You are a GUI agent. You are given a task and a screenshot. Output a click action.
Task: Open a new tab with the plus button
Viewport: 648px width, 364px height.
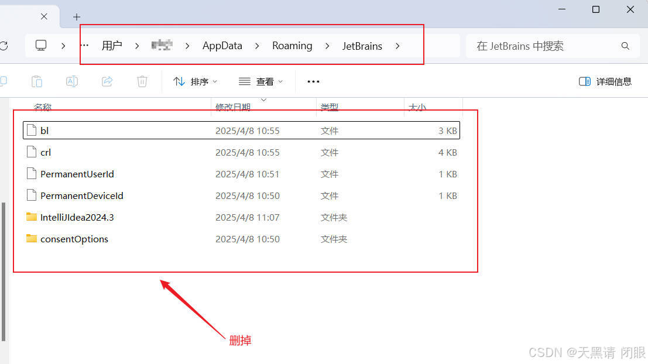pos(76,17)
